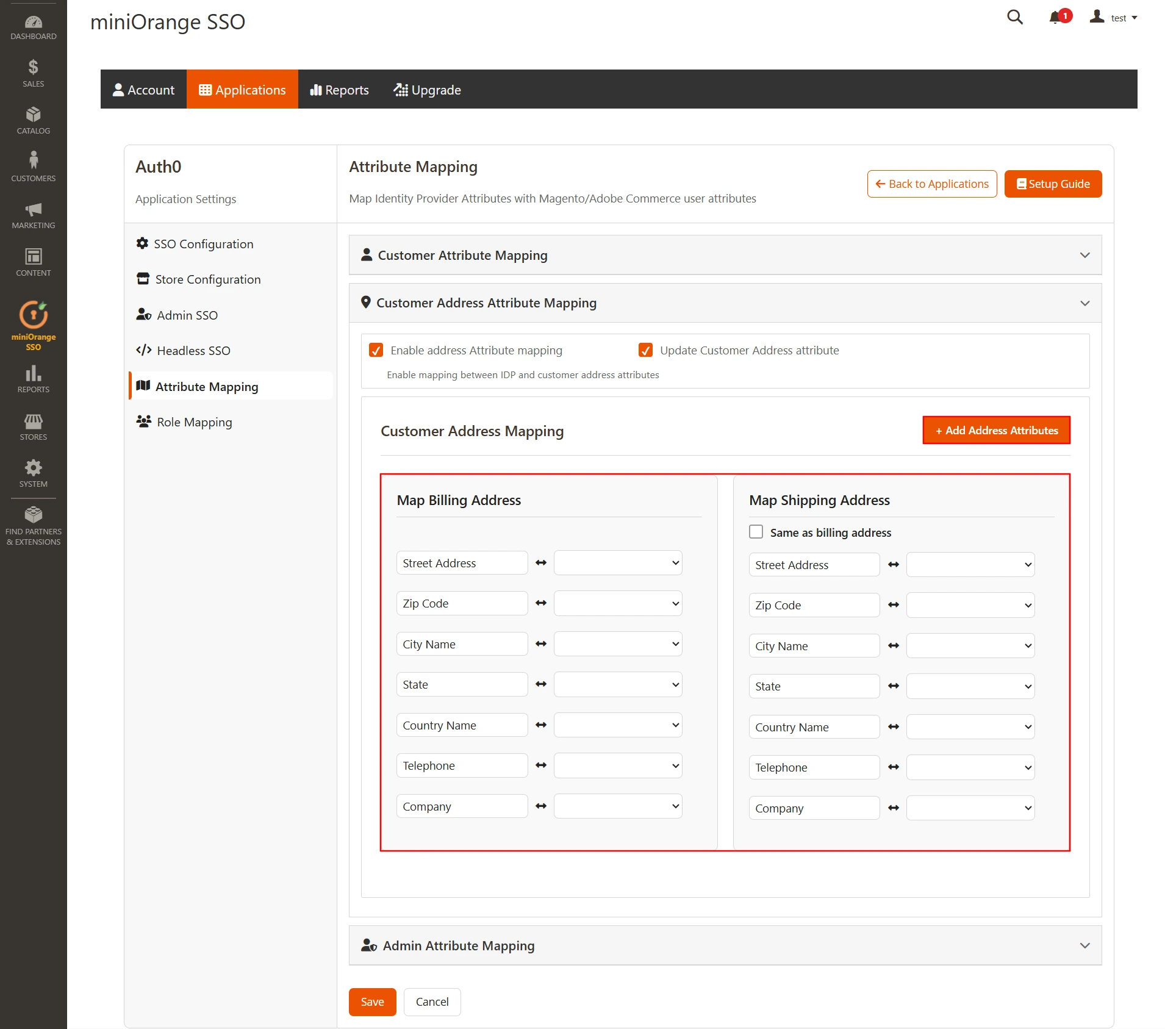This screenshot has width=1165, height=1029.
Task: Check Same as billing address
Action: (x=755, y=531)
